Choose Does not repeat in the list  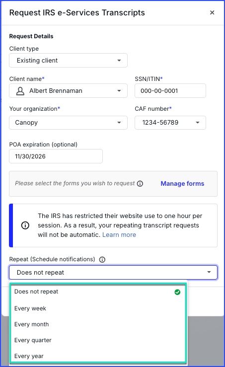(98, 292)
